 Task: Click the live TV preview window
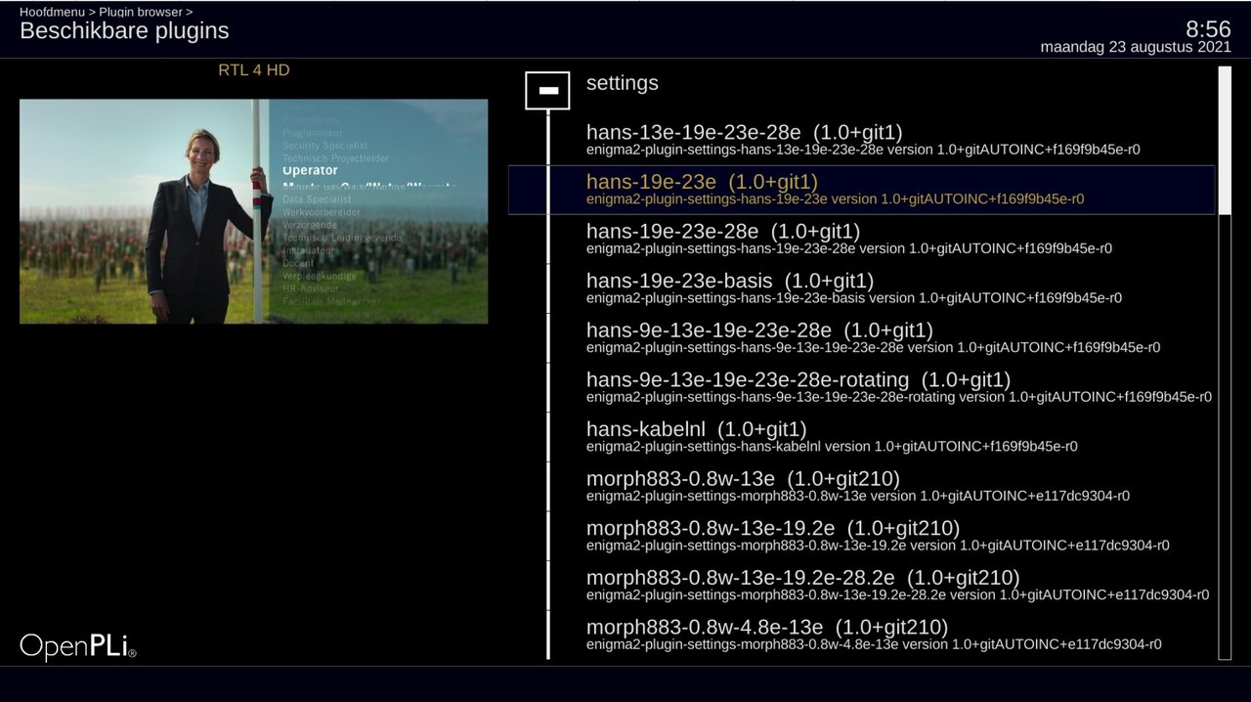pos(253,211)
